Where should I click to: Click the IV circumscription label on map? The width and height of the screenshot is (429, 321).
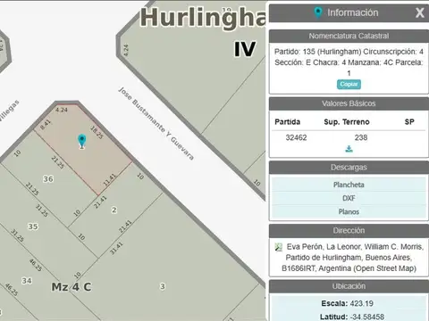[x=245, y=49]
